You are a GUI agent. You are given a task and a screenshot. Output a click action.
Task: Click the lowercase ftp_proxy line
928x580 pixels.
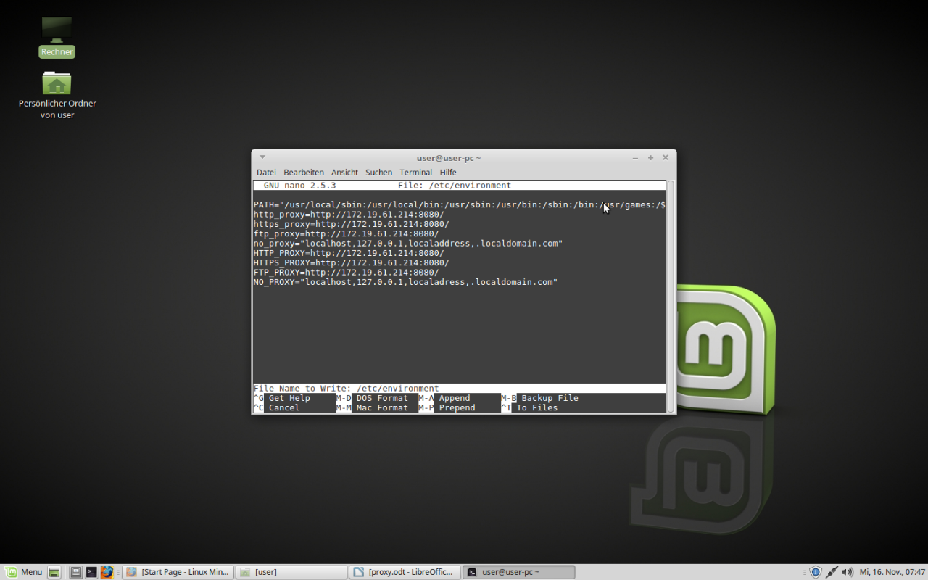click(x=347, y=234)
